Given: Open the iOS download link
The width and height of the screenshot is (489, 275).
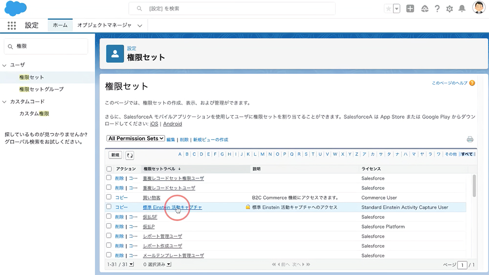Looking at the screenshot, I should 154,124.
